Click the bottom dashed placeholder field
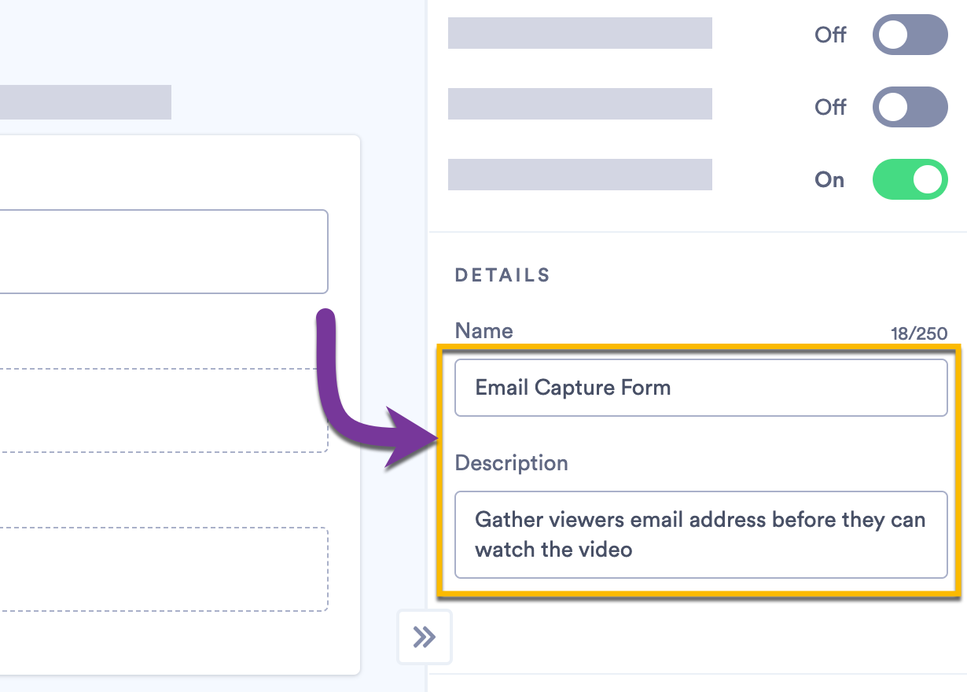Image resolution: width=967 pixels, height=692 pixels. (157, 568)
